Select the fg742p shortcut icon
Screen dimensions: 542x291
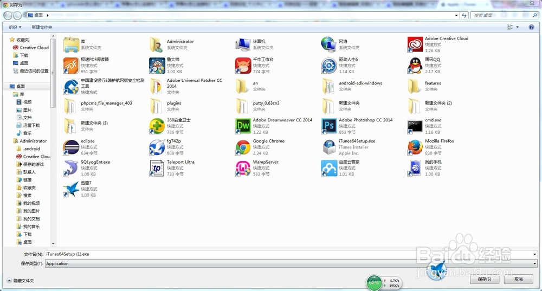pyautogui.click(x=157, y=147)
